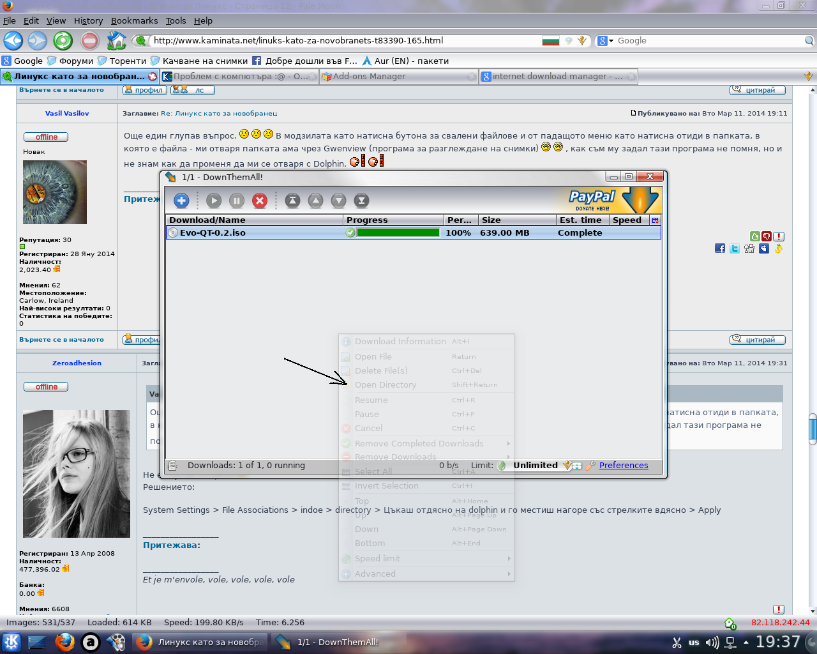Click the round 'a' icon in taskbar
Screen dimensions: 817x654
[91, 642]
